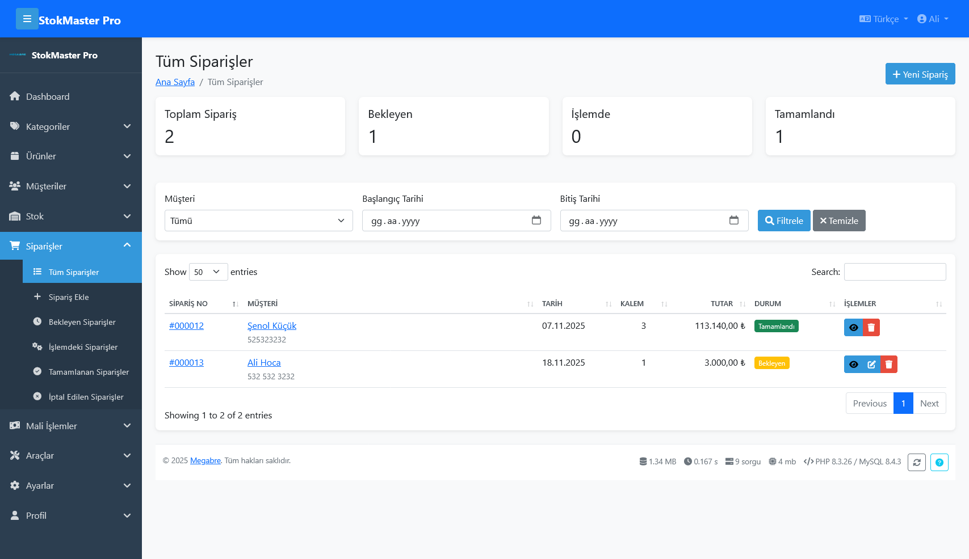The image size is (969, 559).
Task: Open the Müşteri filter dropdown
Action: (258, 221)
